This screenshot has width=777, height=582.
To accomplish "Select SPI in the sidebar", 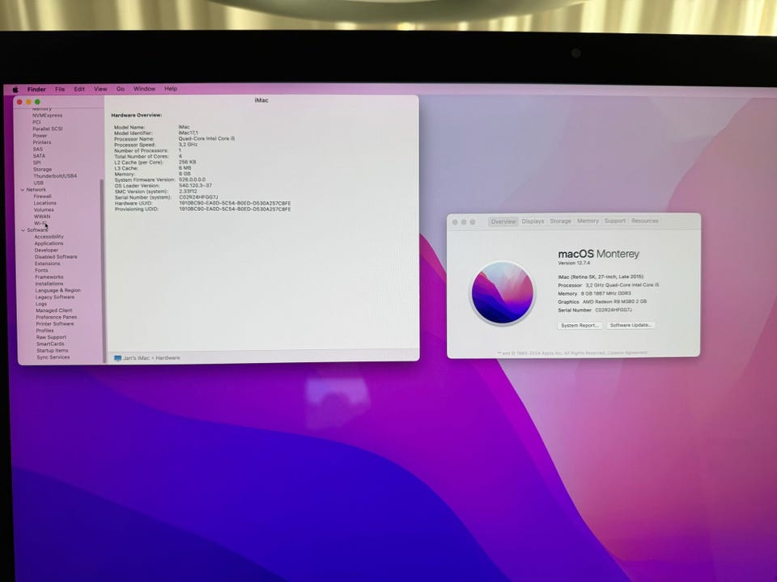I will tap(36, 162).
